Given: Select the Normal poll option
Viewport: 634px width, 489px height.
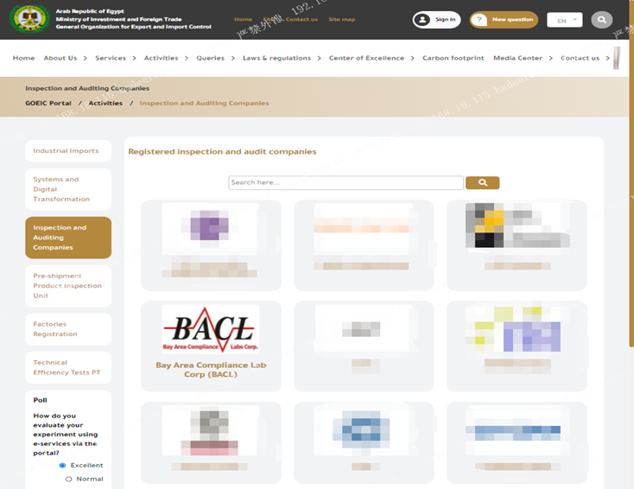Looking at the screenshot, I should coord(69,479).
